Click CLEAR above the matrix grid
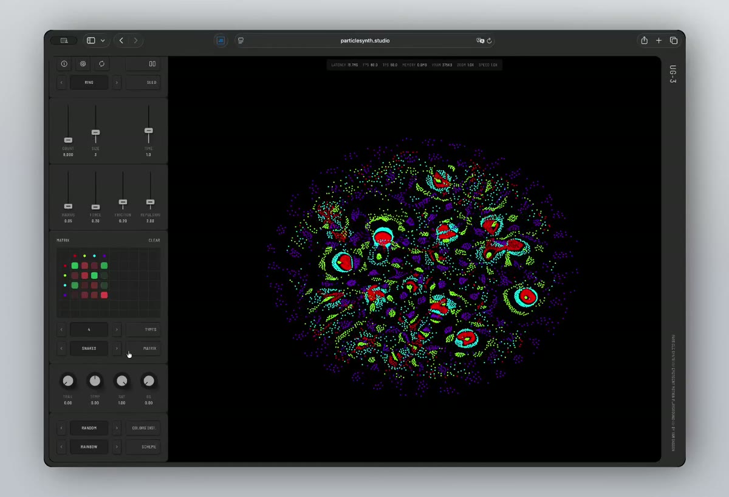The height and width of the screenshot is (497, 729). tap(154, 240)
